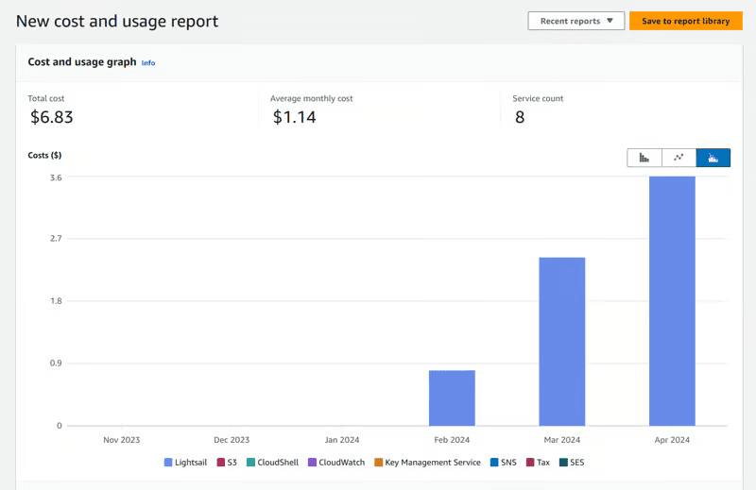Switch to bar chart view icon
The height and width of the screenshot is (490, 756).
644,158
